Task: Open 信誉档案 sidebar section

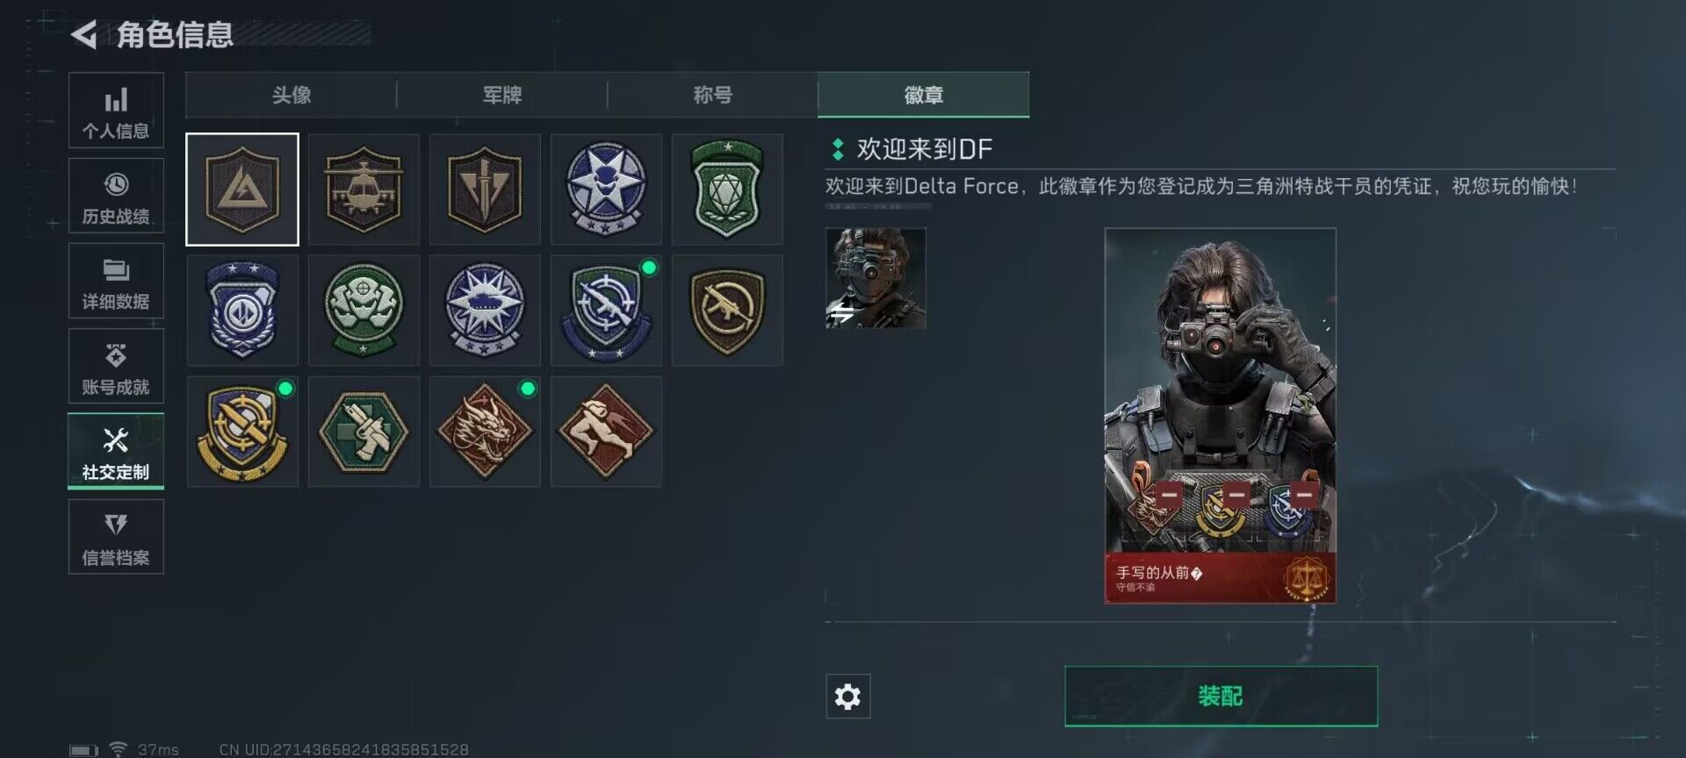Action: point(116,537)
